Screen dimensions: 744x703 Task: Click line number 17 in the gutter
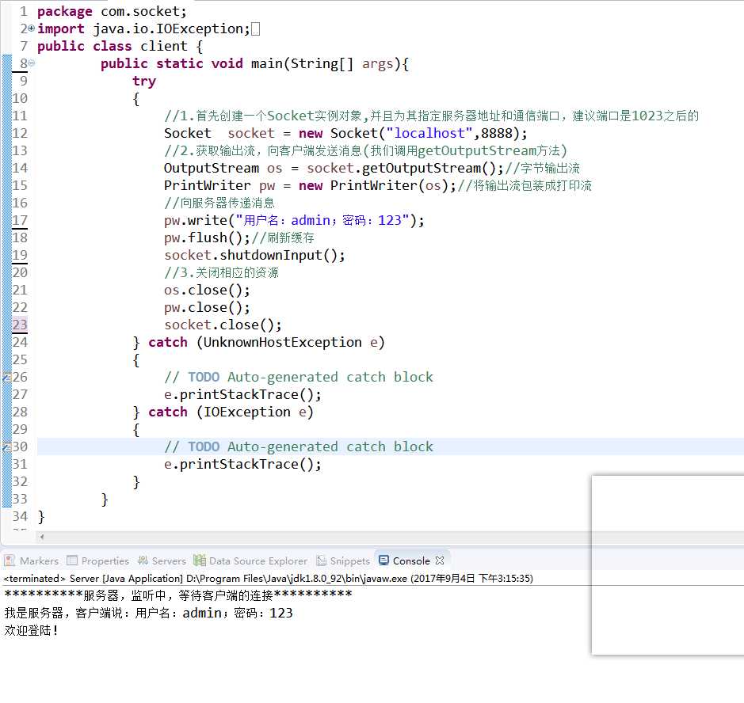tap(20, 220)
